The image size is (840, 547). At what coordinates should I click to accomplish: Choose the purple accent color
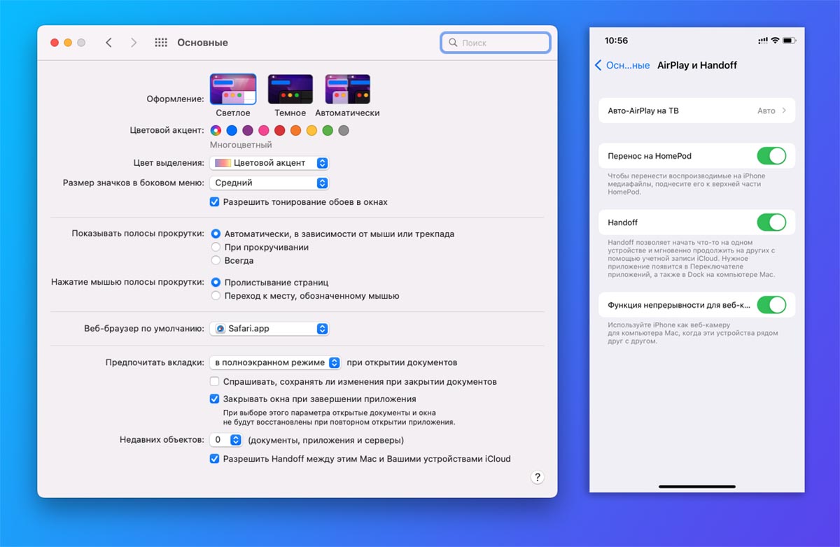pyautogui.click(x=248, y=130)
